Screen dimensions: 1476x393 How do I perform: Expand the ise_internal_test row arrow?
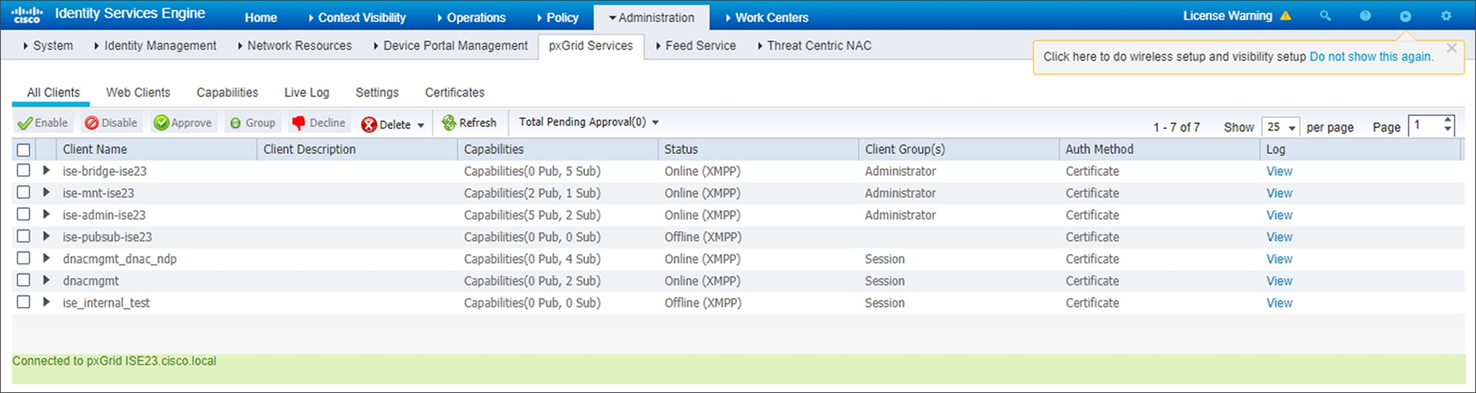(46, 302)
